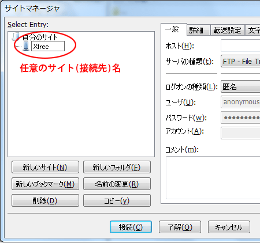Image resolution: width=260 pixels, height=243 pixels.
Task: Open the partially visible 文字 tab
Action: [252, 30]
